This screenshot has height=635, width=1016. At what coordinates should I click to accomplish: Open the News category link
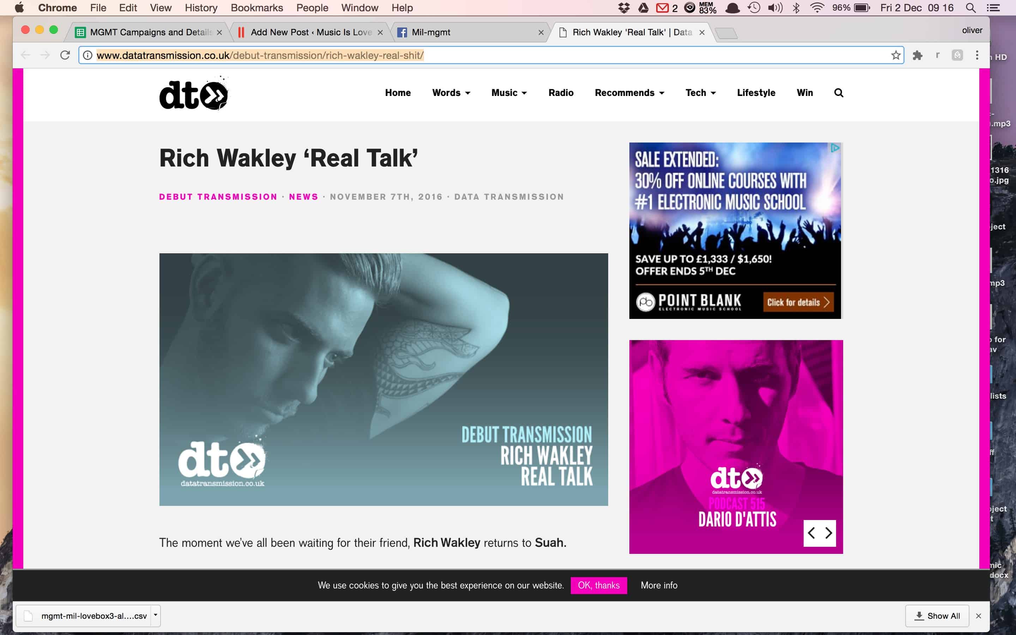point(303,196)
